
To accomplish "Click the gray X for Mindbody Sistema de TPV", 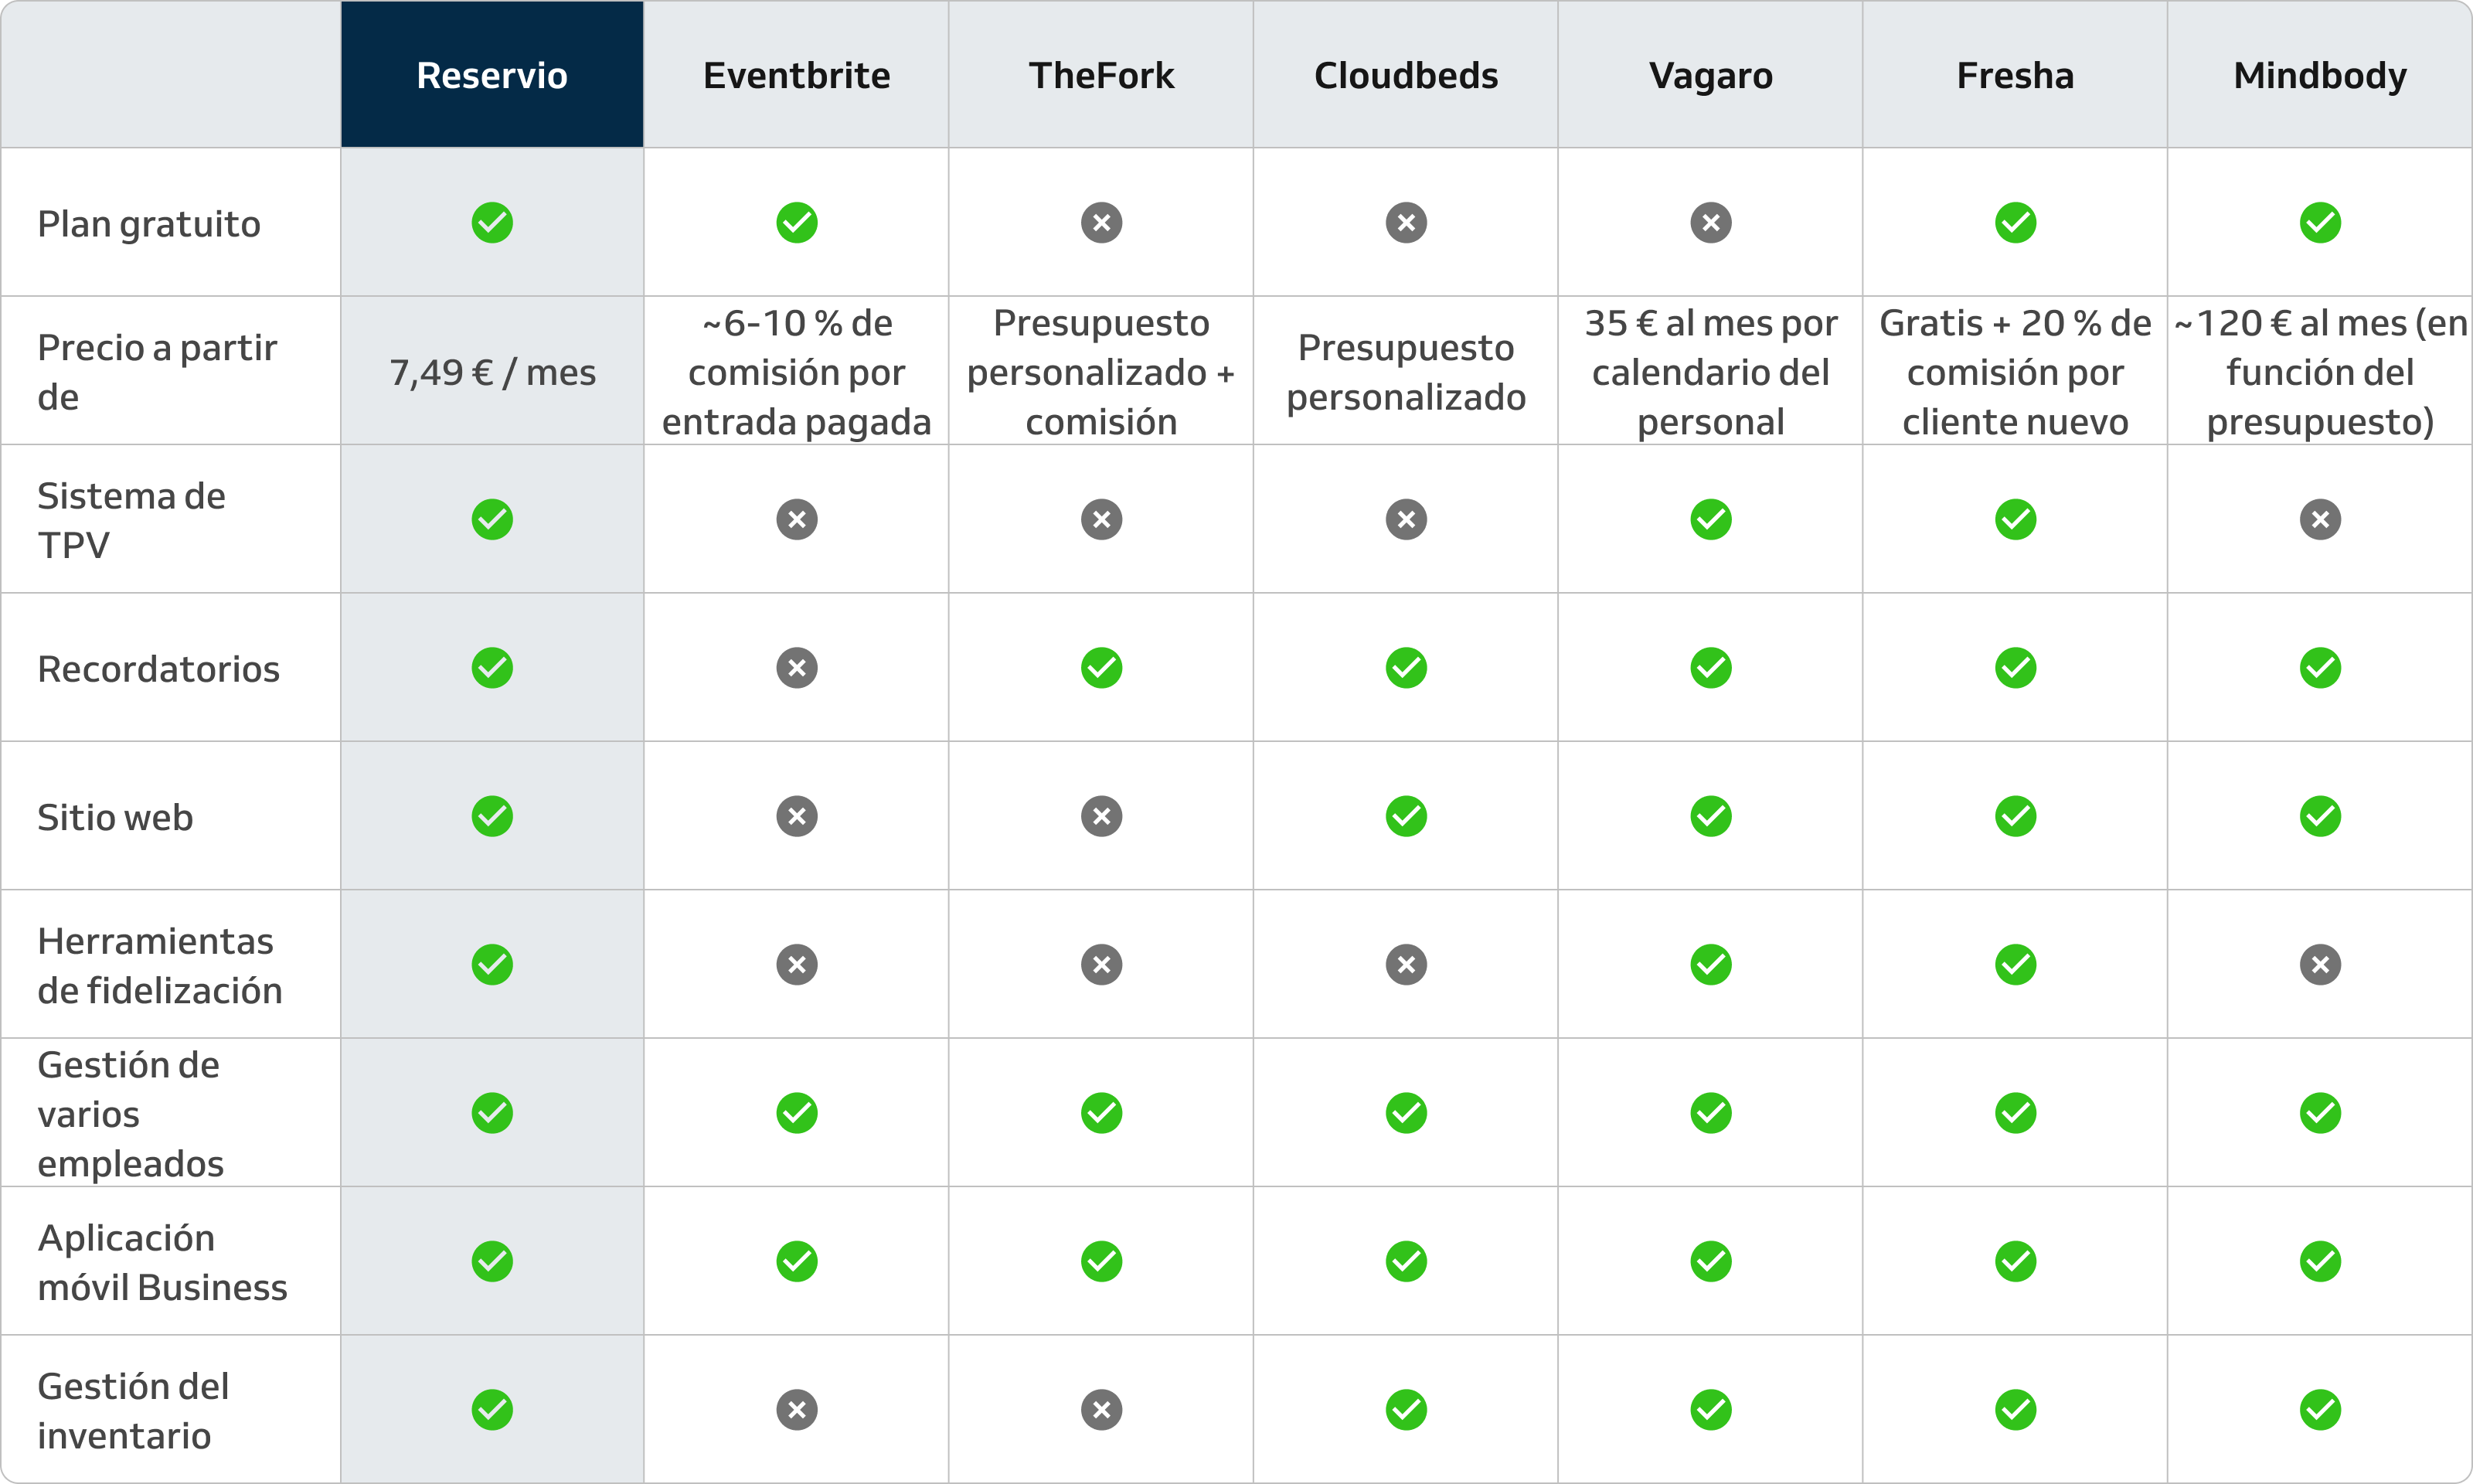I will click(x=2320, y=519).
